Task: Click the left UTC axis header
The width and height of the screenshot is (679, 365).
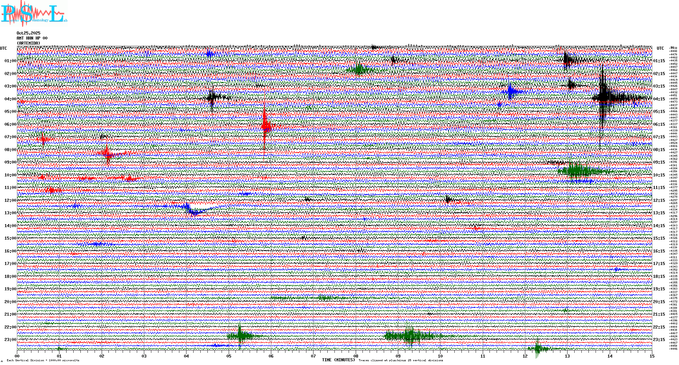Action: tap(3, 48)
